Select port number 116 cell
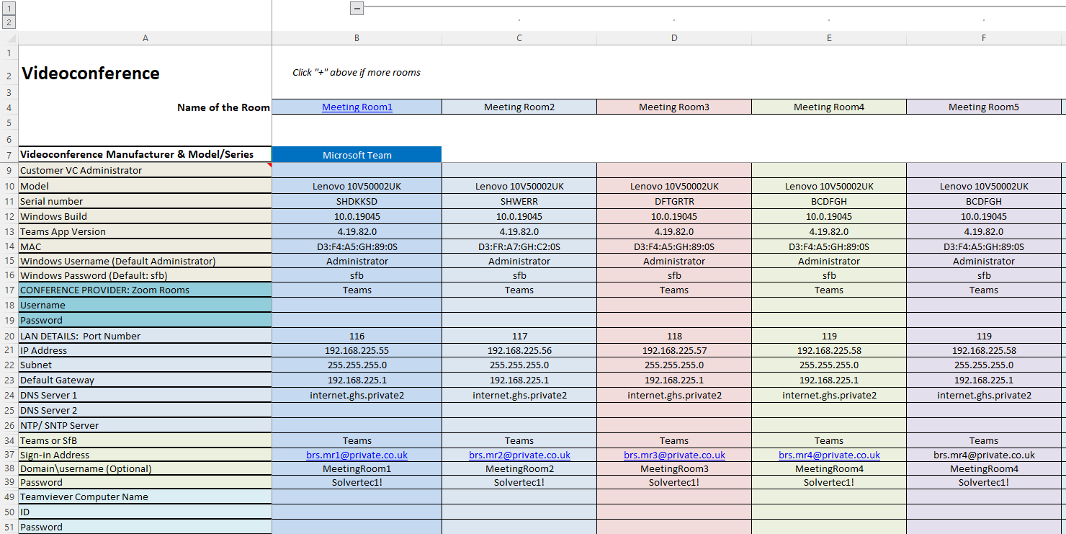 (x=357, y=336)
